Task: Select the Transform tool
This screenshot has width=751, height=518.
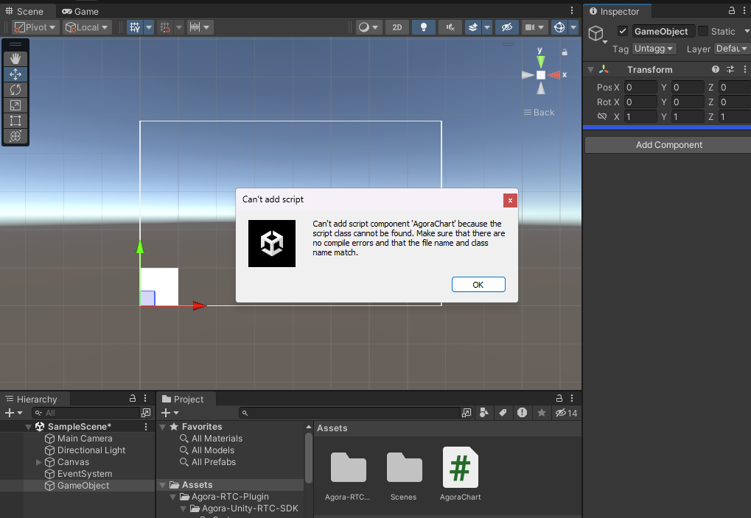Action: (15, 136)
